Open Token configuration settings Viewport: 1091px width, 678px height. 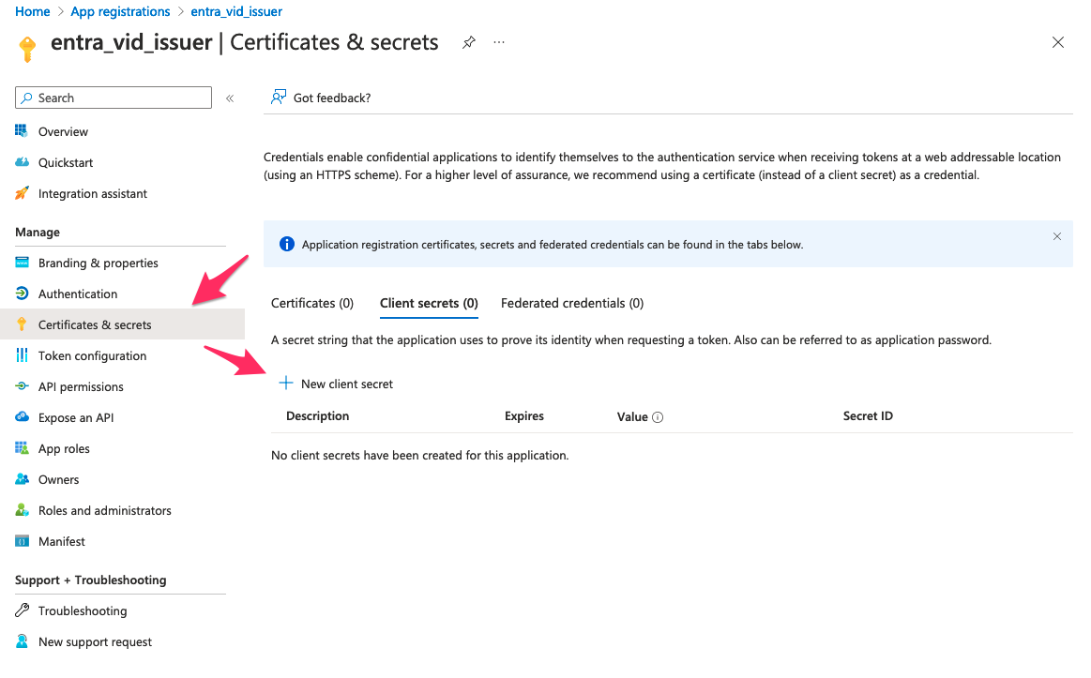tap(92, 356)
